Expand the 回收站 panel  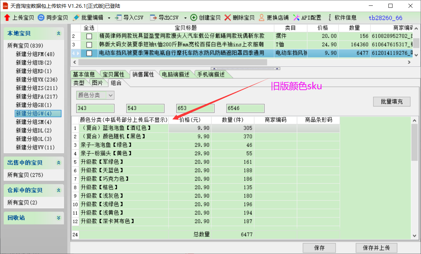[x=59, y=218]
